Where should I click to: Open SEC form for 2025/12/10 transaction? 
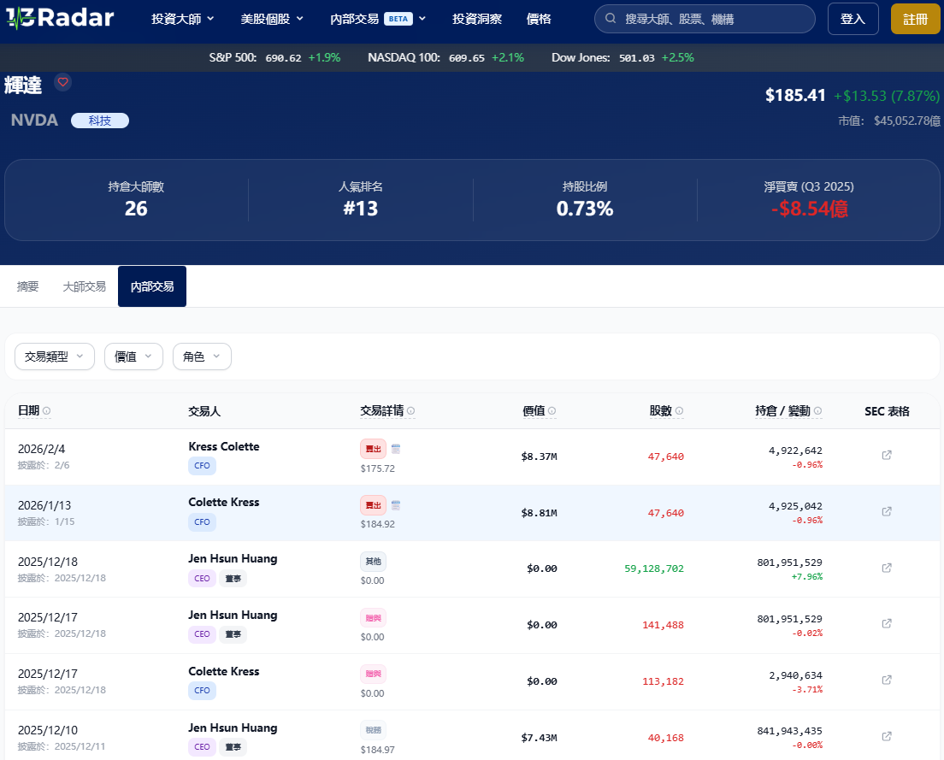887,737
